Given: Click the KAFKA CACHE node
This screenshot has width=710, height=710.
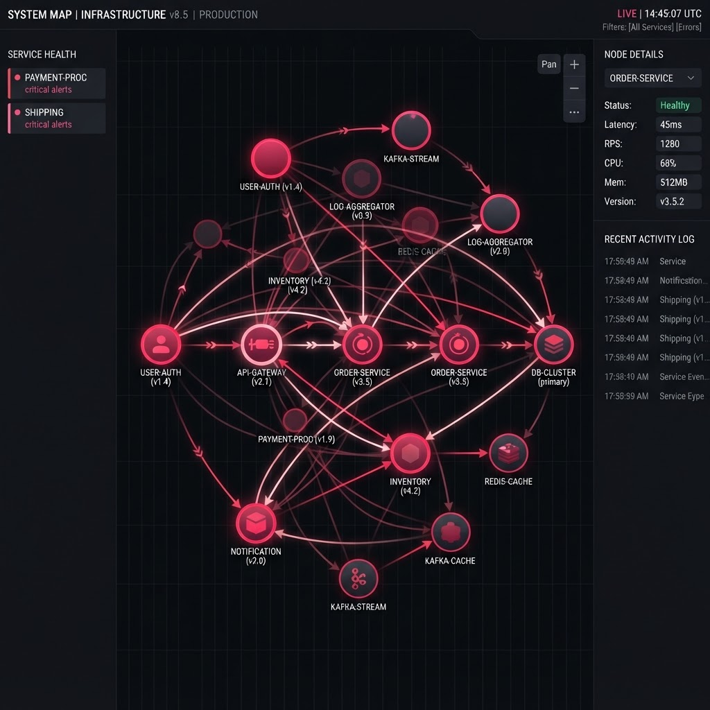Looking at the screenshot, I should coord(451,532).
